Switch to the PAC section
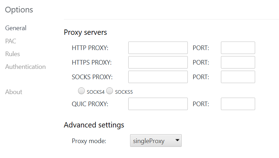 coord(11,41)
